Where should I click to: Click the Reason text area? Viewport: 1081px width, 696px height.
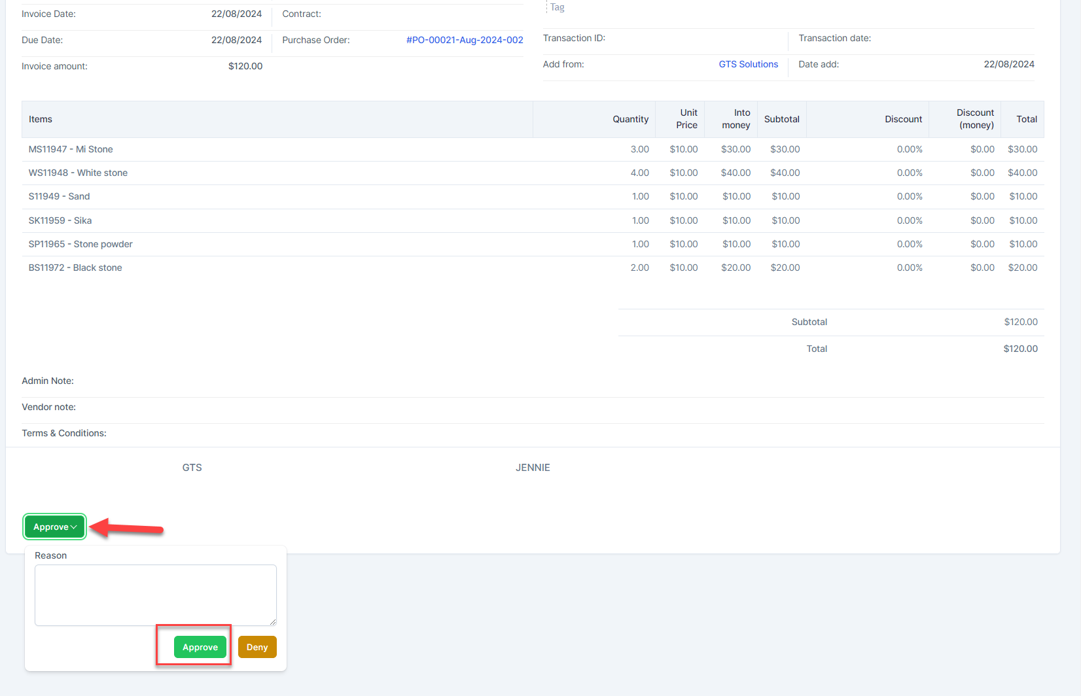pos(155,595)
